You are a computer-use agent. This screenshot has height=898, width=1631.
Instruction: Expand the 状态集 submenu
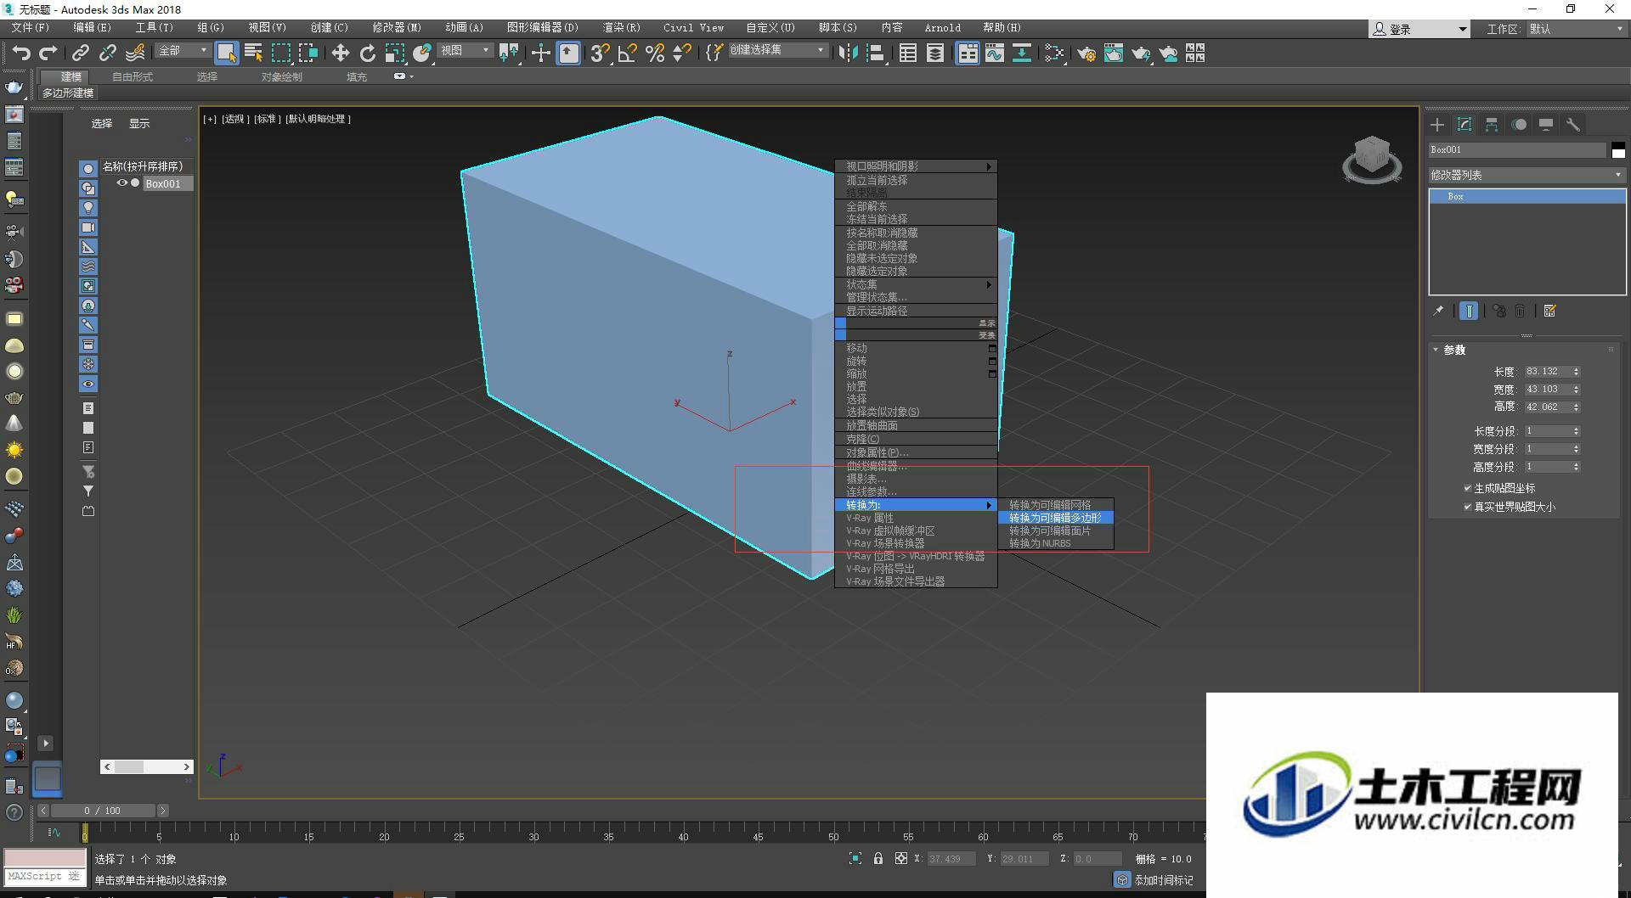point(916,284)
